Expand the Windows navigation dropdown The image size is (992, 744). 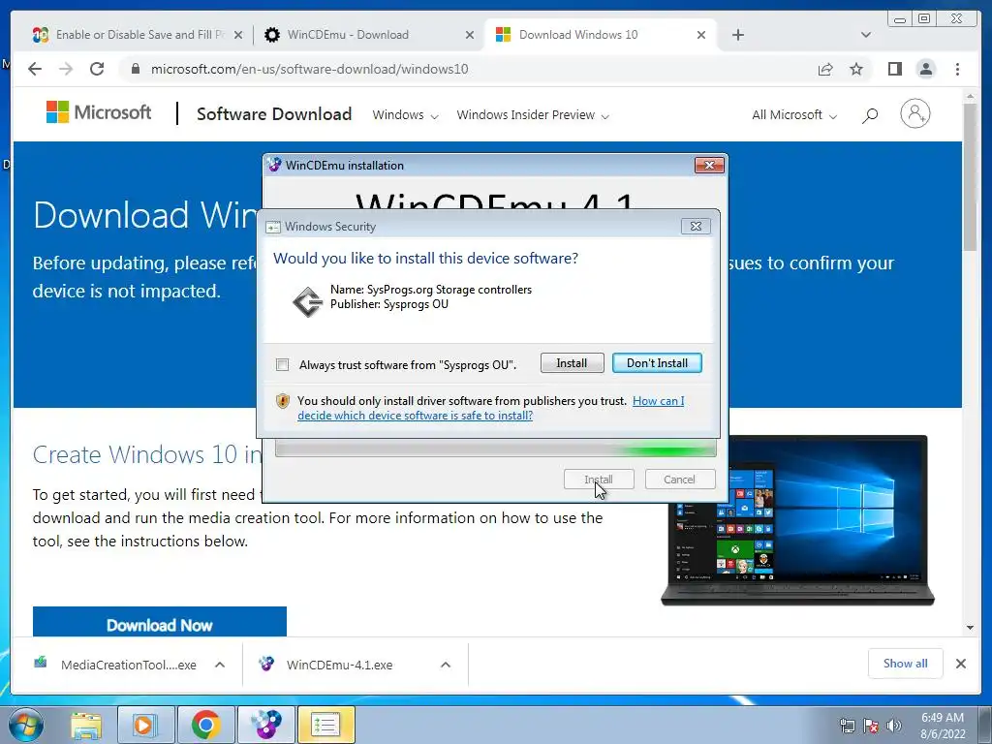[405, 115]
